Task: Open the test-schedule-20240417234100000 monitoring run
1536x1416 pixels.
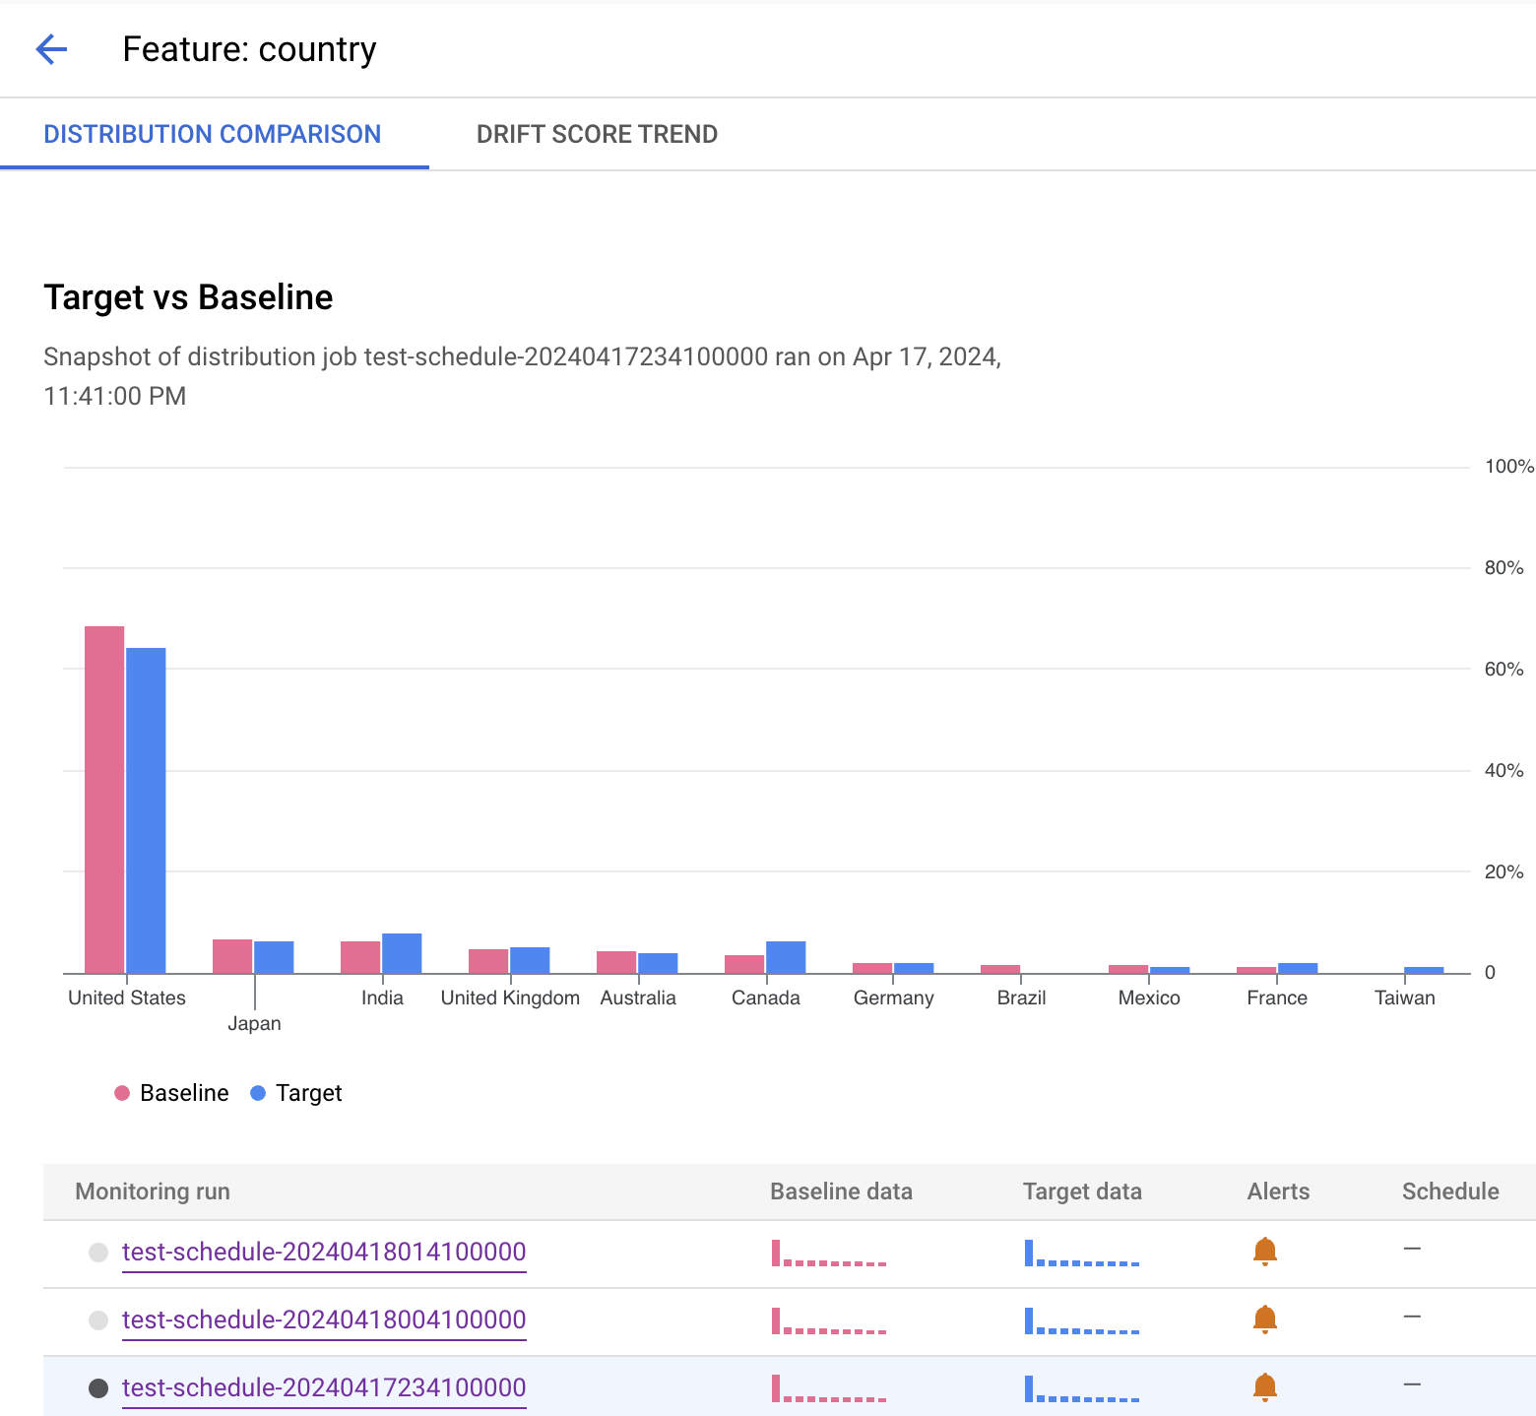Action: [324, 1387]
